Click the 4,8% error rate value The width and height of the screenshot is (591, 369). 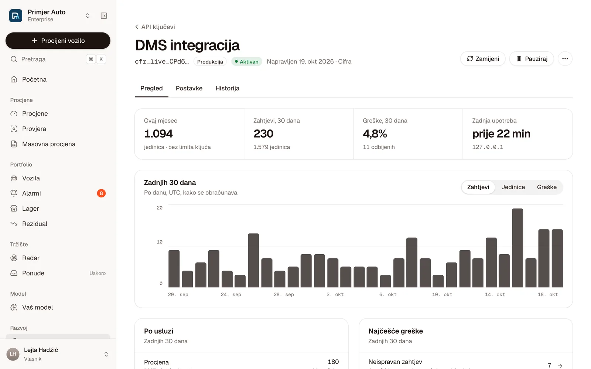click(375, 134)
